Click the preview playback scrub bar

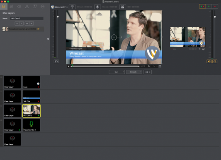point(105,66)
